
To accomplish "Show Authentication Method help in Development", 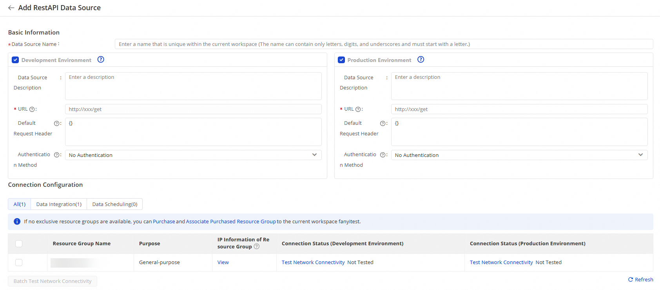I will (57, 155).
